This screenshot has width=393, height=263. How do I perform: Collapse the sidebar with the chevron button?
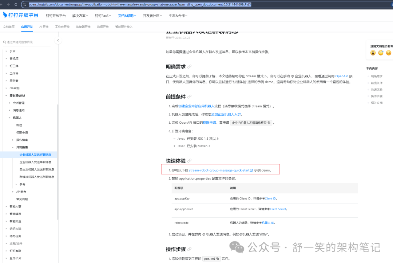point(58,40)
